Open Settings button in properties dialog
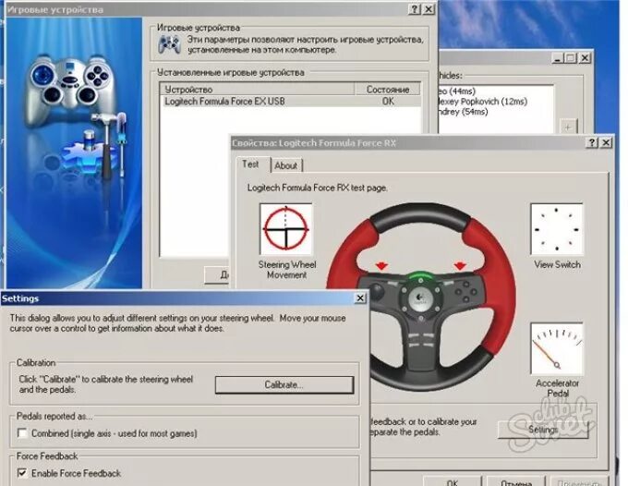This screenshot has height=486, width=628. [543, 430]
